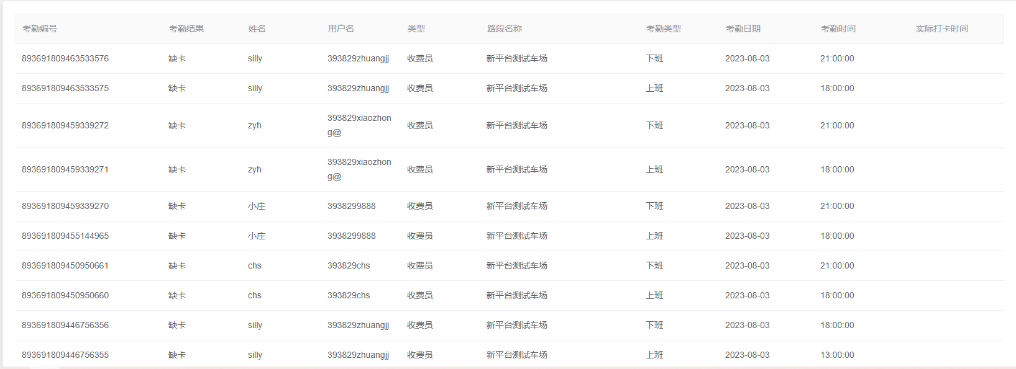
Task: Click attendance ID 893691809463533575
Action: pyautogui.click(x=65, y=88)
